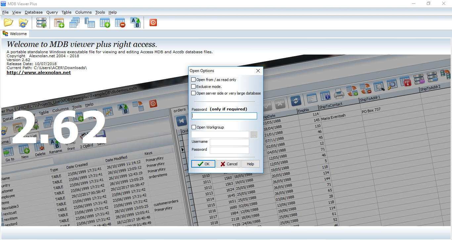Image resolution: width=452 pixels, height=240 pixels.
Task: Visit the www.alexnolan.net link
Action: point(39,72)
